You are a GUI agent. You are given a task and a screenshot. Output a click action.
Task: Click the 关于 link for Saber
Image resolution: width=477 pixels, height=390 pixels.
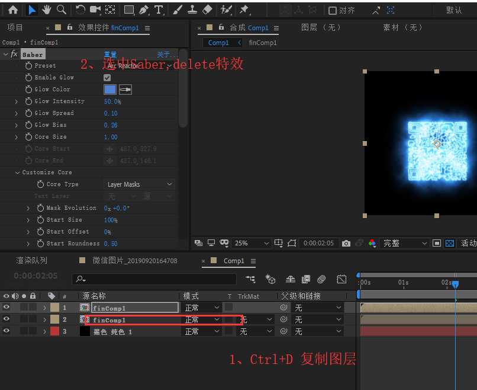pos(166,55)
